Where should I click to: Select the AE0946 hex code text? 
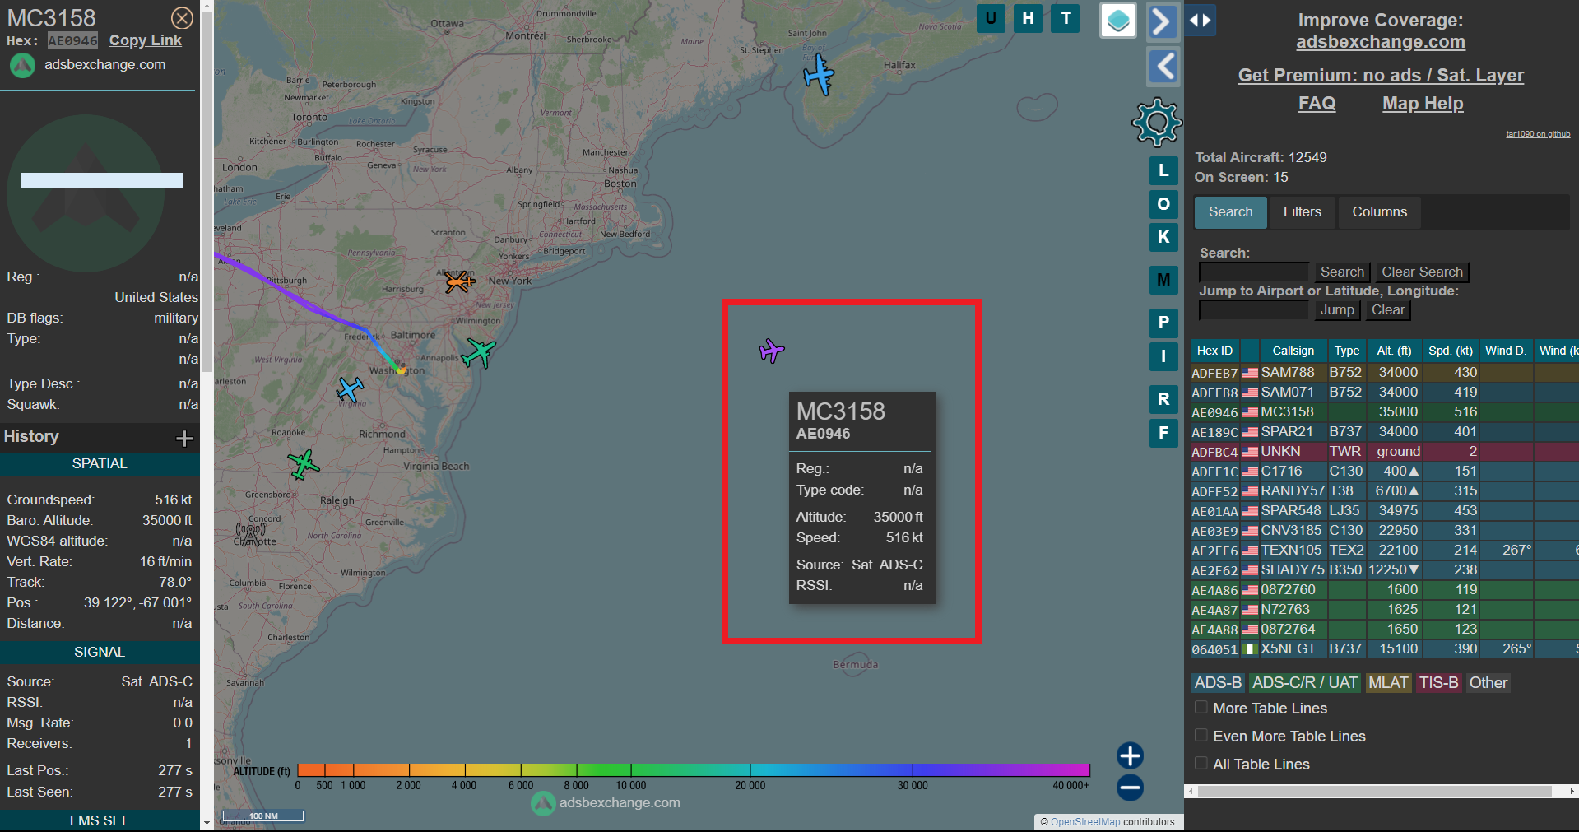tap(72, 40)
